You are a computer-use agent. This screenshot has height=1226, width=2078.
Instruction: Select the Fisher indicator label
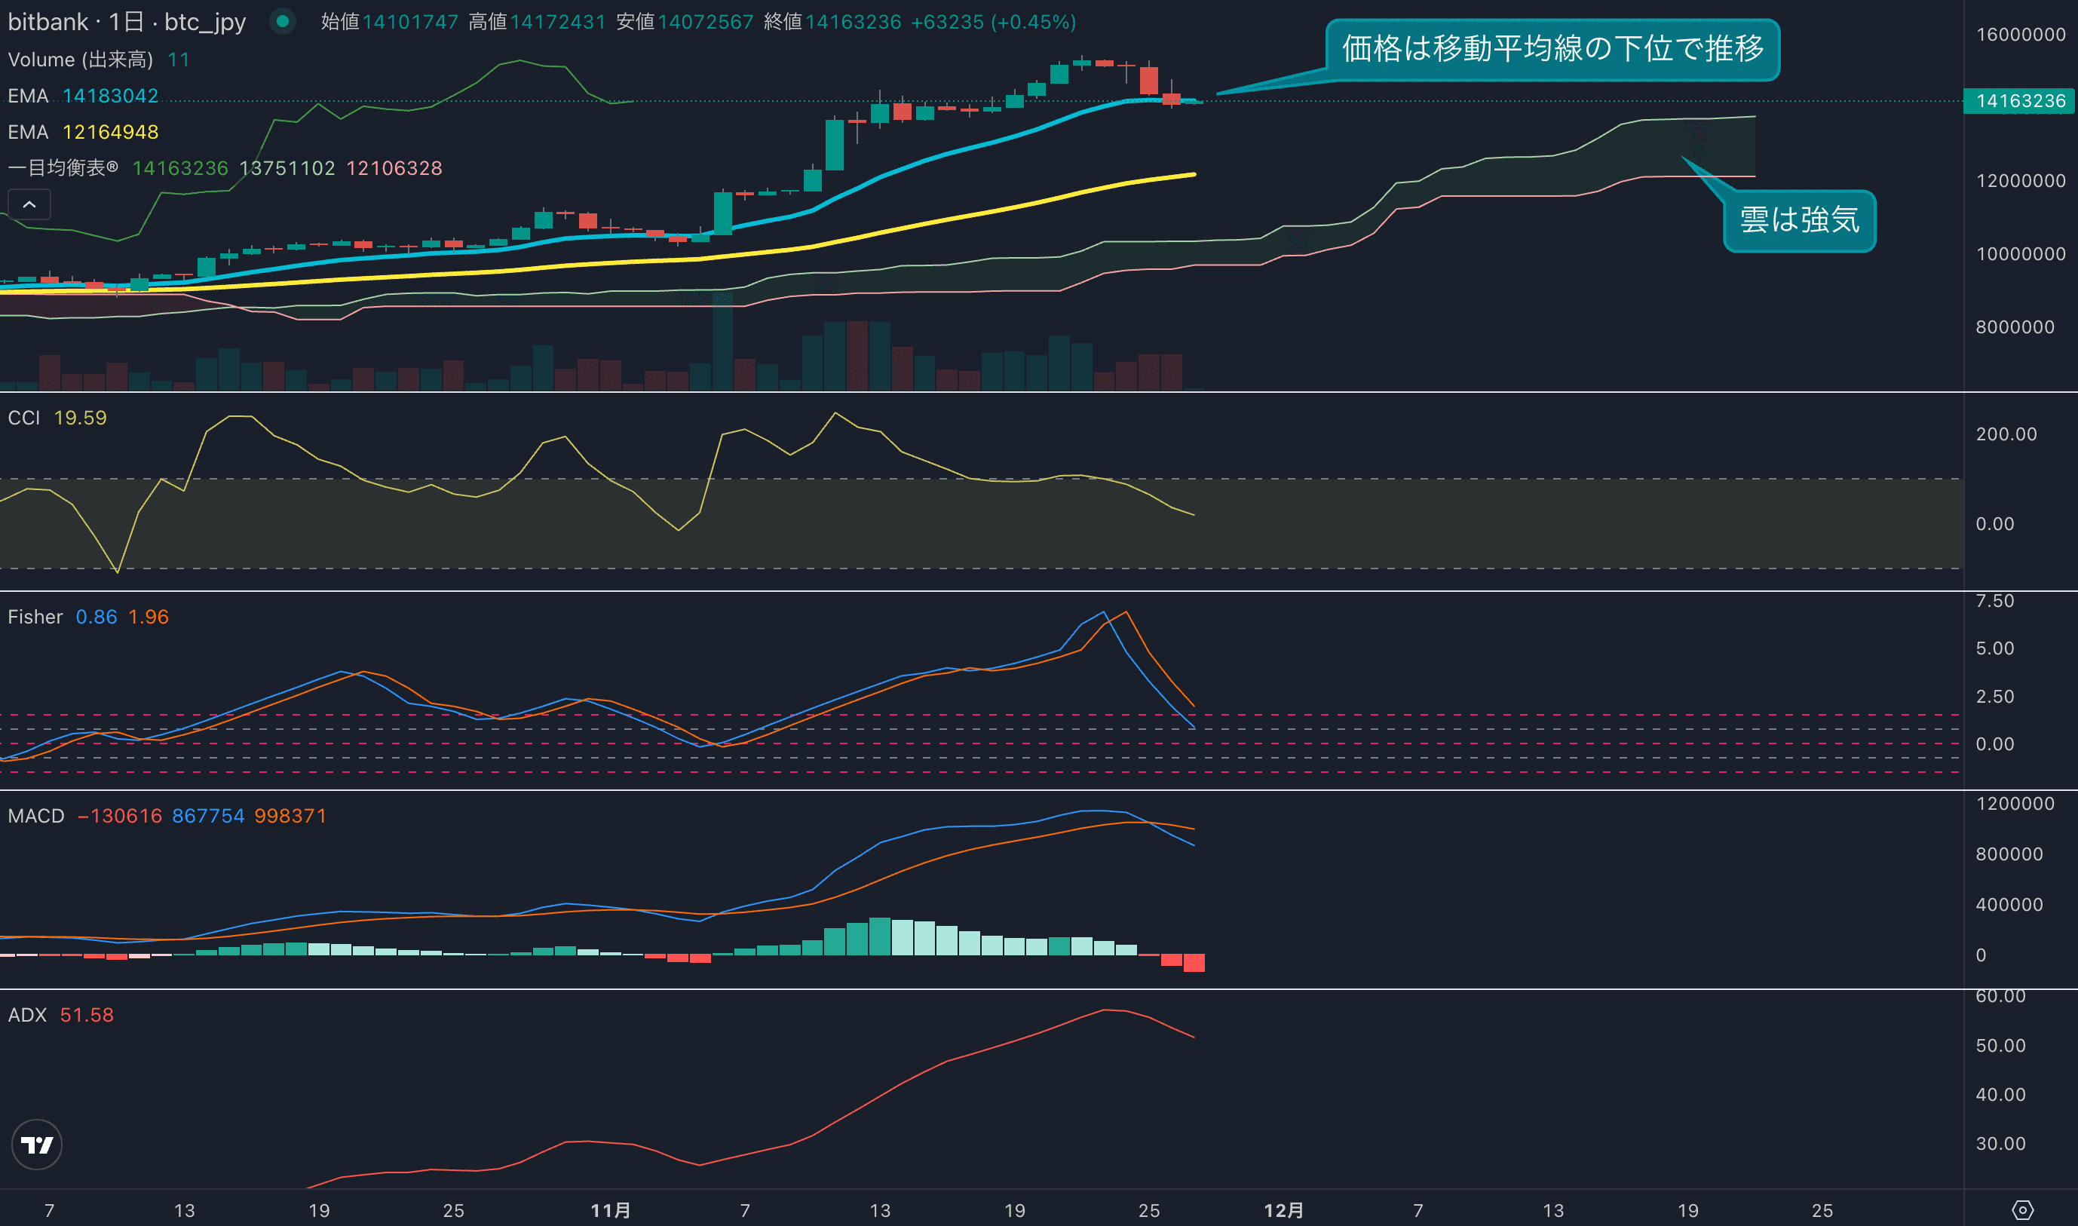[35, 617]
